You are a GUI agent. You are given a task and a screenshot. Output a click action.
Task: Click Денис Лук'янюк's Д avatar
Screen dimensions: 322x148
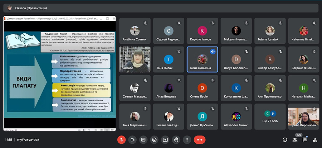click(203, 116)
